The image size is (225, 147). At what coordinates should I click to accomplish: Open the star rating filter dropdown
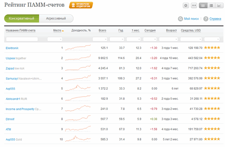coord(212,39)
